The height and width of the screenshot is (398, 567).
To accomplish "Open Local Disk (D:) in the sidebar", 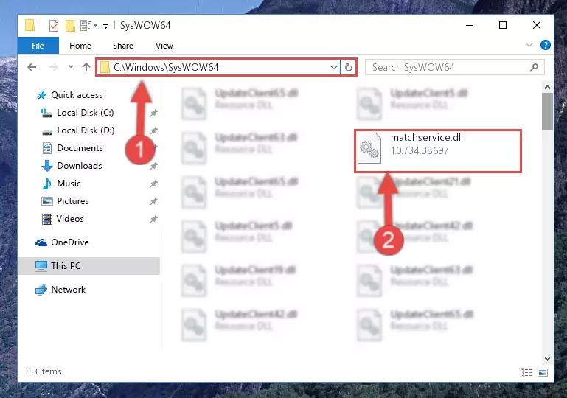I will tap(86, 130).
